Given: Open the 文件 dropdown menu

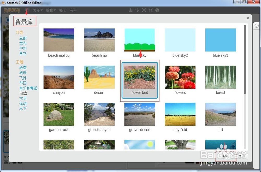Looking at the screenshot, I should [38, 10].
